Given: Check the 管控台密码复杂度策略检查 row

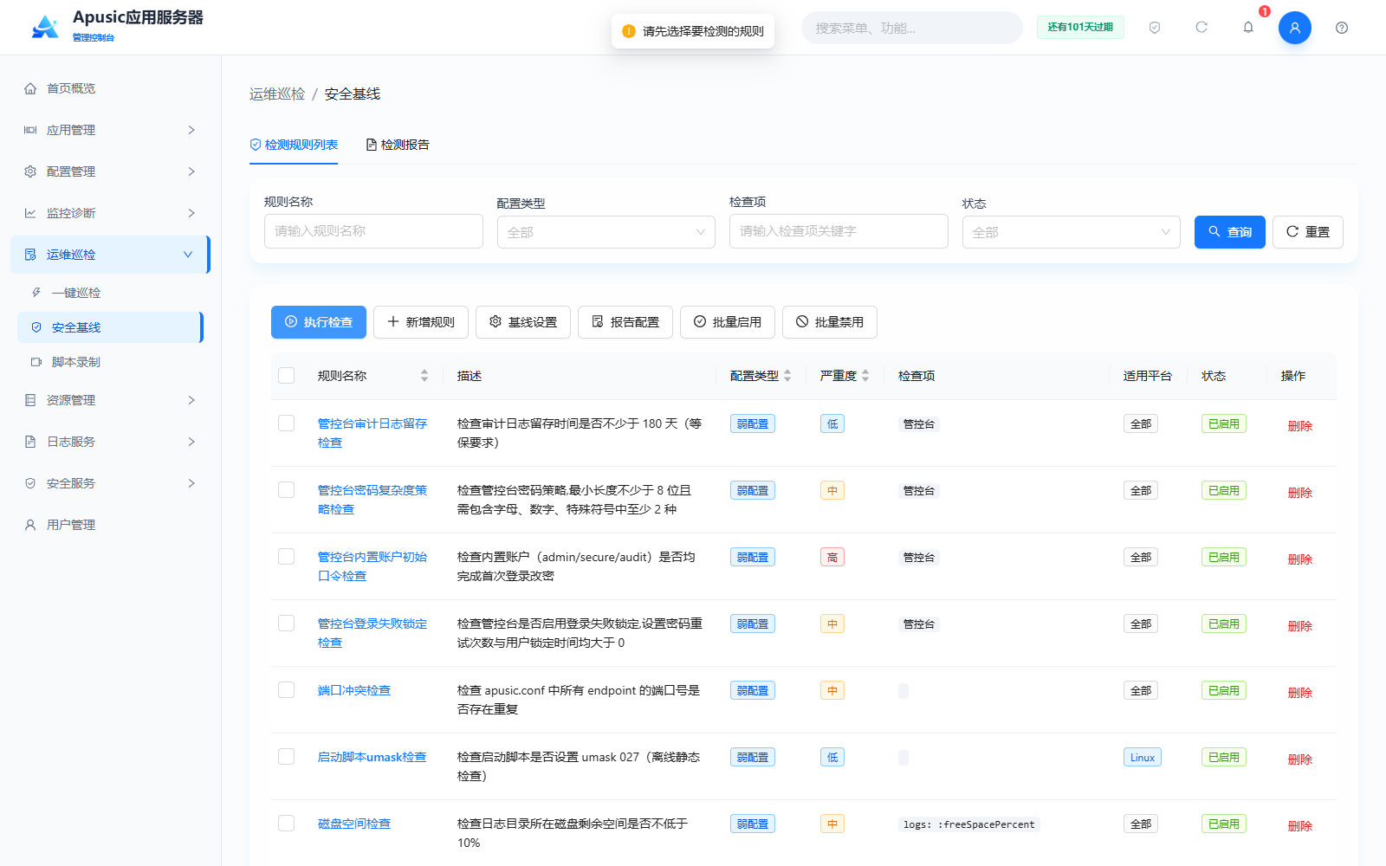Looking at the screenshot, I should pos(287,490).
